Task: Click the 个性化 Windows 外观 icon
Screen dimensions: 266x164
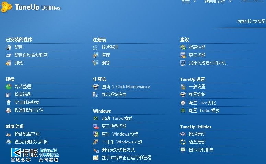Action: coord(96,142)
